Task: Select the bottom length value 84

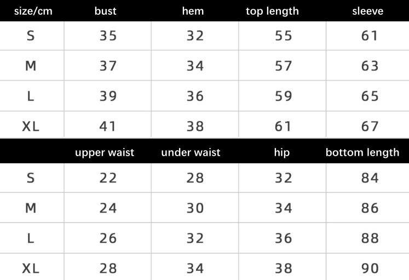Action: click(370, 178)
